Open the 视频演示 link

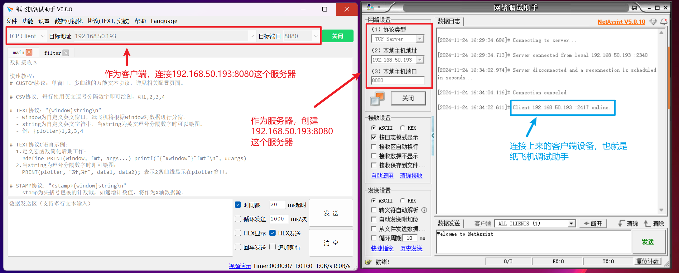tap(240, 266)
